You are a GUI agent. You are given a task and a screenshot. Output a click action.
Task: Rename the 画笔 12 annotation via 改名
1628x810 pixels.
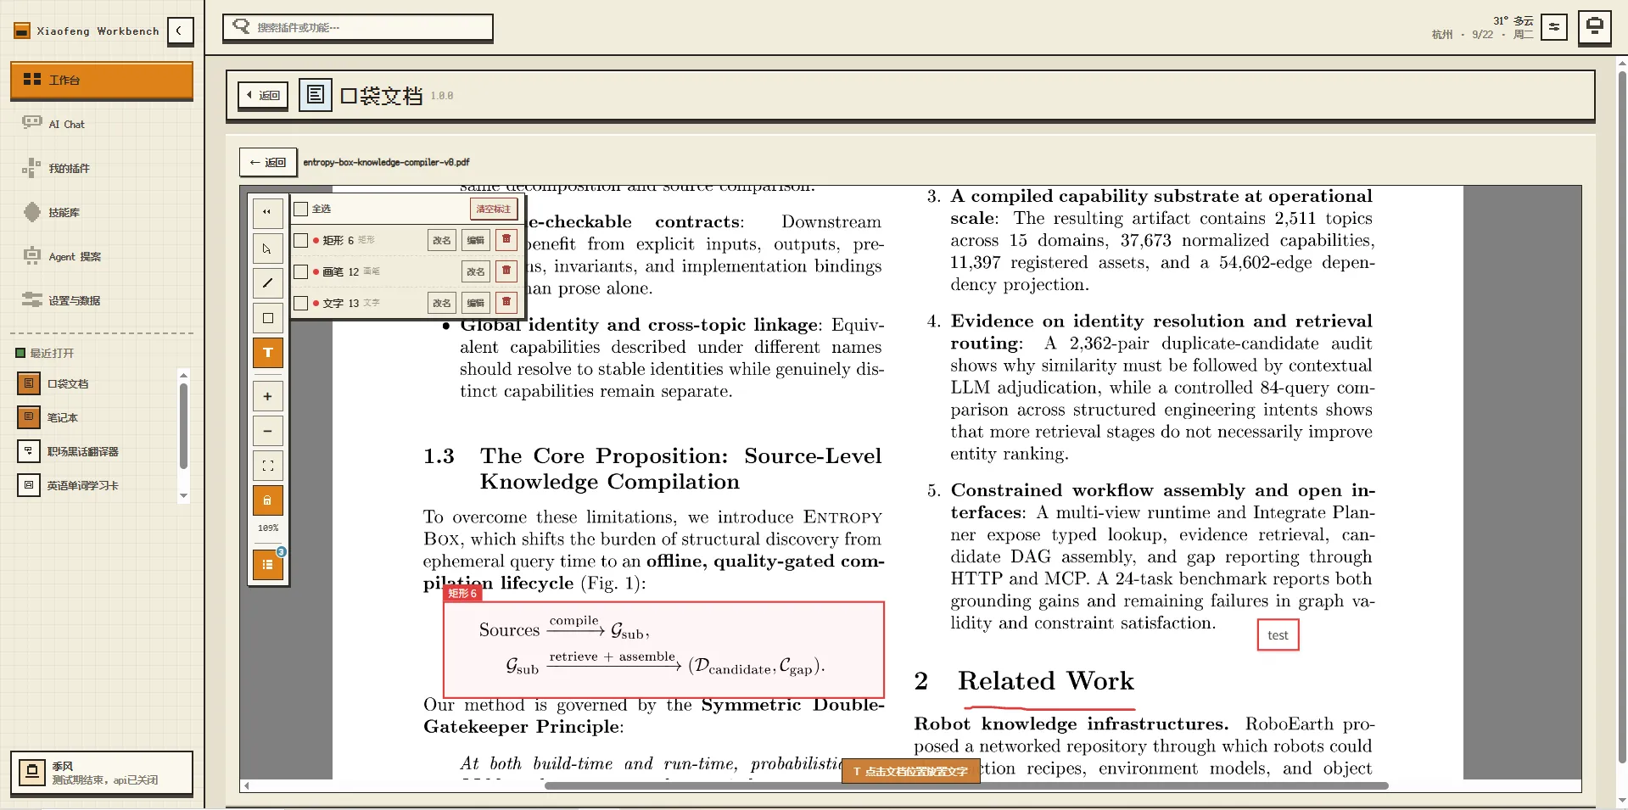[476, 271]
